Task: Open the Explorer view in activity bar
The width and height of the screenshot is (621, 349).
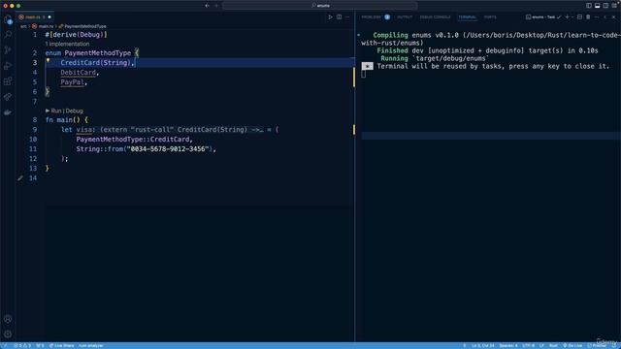Action: tap(8, 19)
